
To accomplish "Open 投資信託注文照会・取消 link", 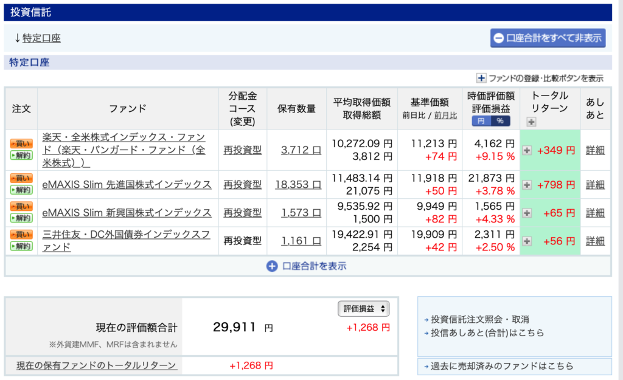I will [x=480, y=320].
